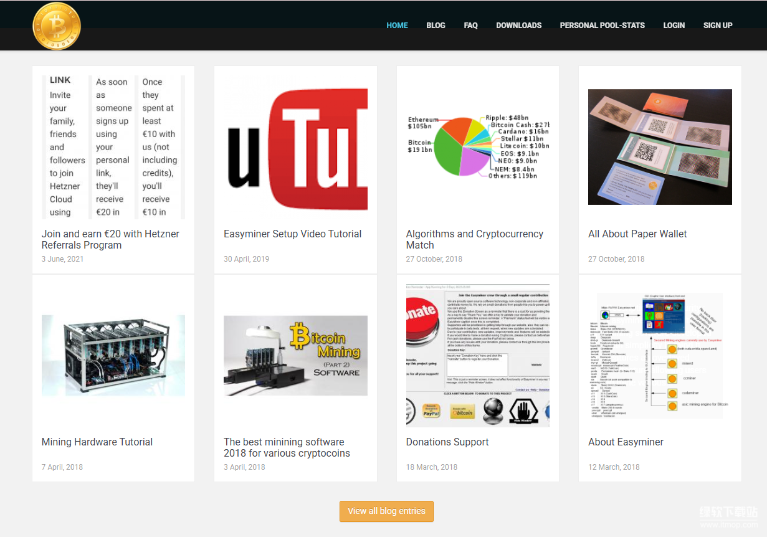Open the donation screen screenshot thumbnail

(x=477, y=355)
